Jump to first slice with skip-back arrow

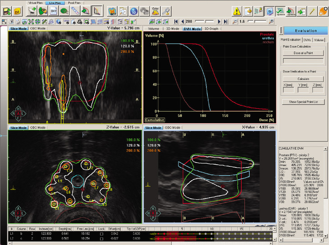click(x=175, y=21)
